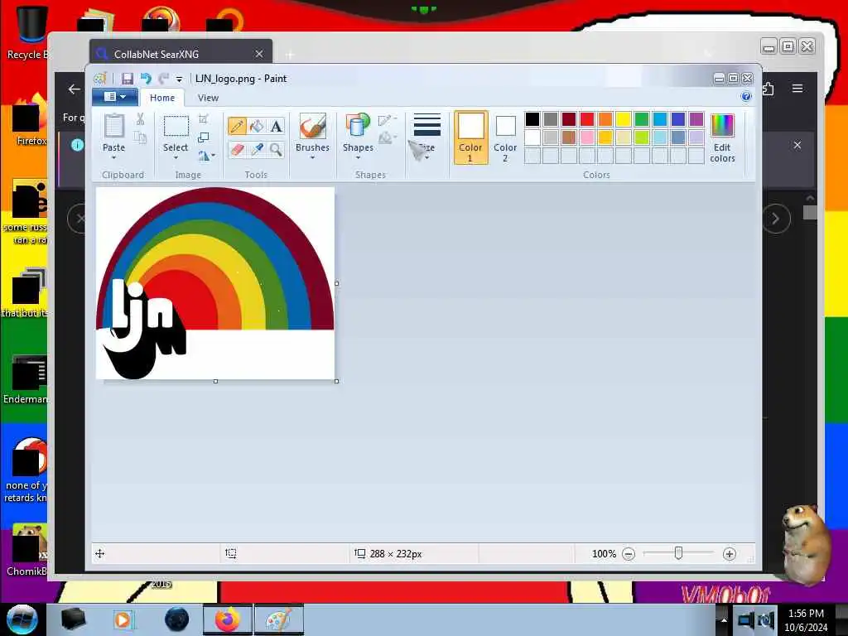Open the Select dropdown arrow
Image resolution: width=848 pixels, height=636 pixels.
point(176,158)
